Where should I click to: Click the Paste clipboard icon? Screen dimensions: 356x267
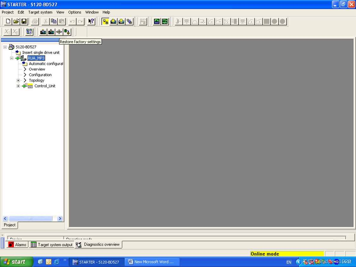point(62,21)
